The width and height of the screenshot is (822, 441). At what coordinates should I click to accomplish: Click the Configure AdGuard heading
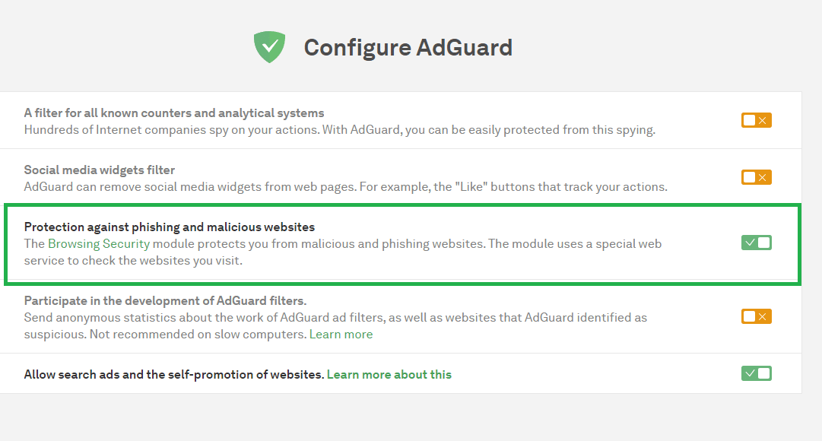point(408,47)
